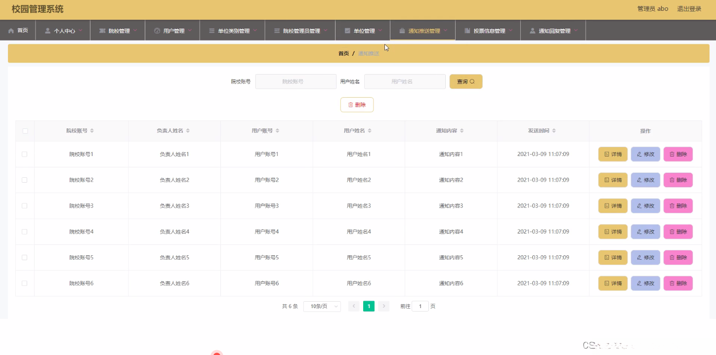
Task: Expand the 院校管理 menu arrow
Action: point(135,30)
